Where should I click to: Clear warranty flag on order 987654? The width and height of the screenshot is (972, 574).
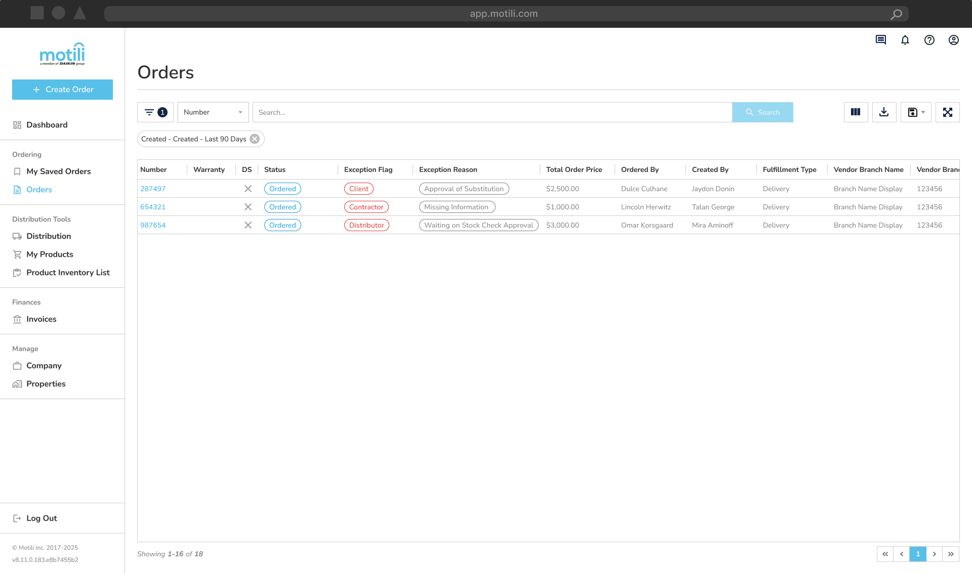click(x=248, y=225)
